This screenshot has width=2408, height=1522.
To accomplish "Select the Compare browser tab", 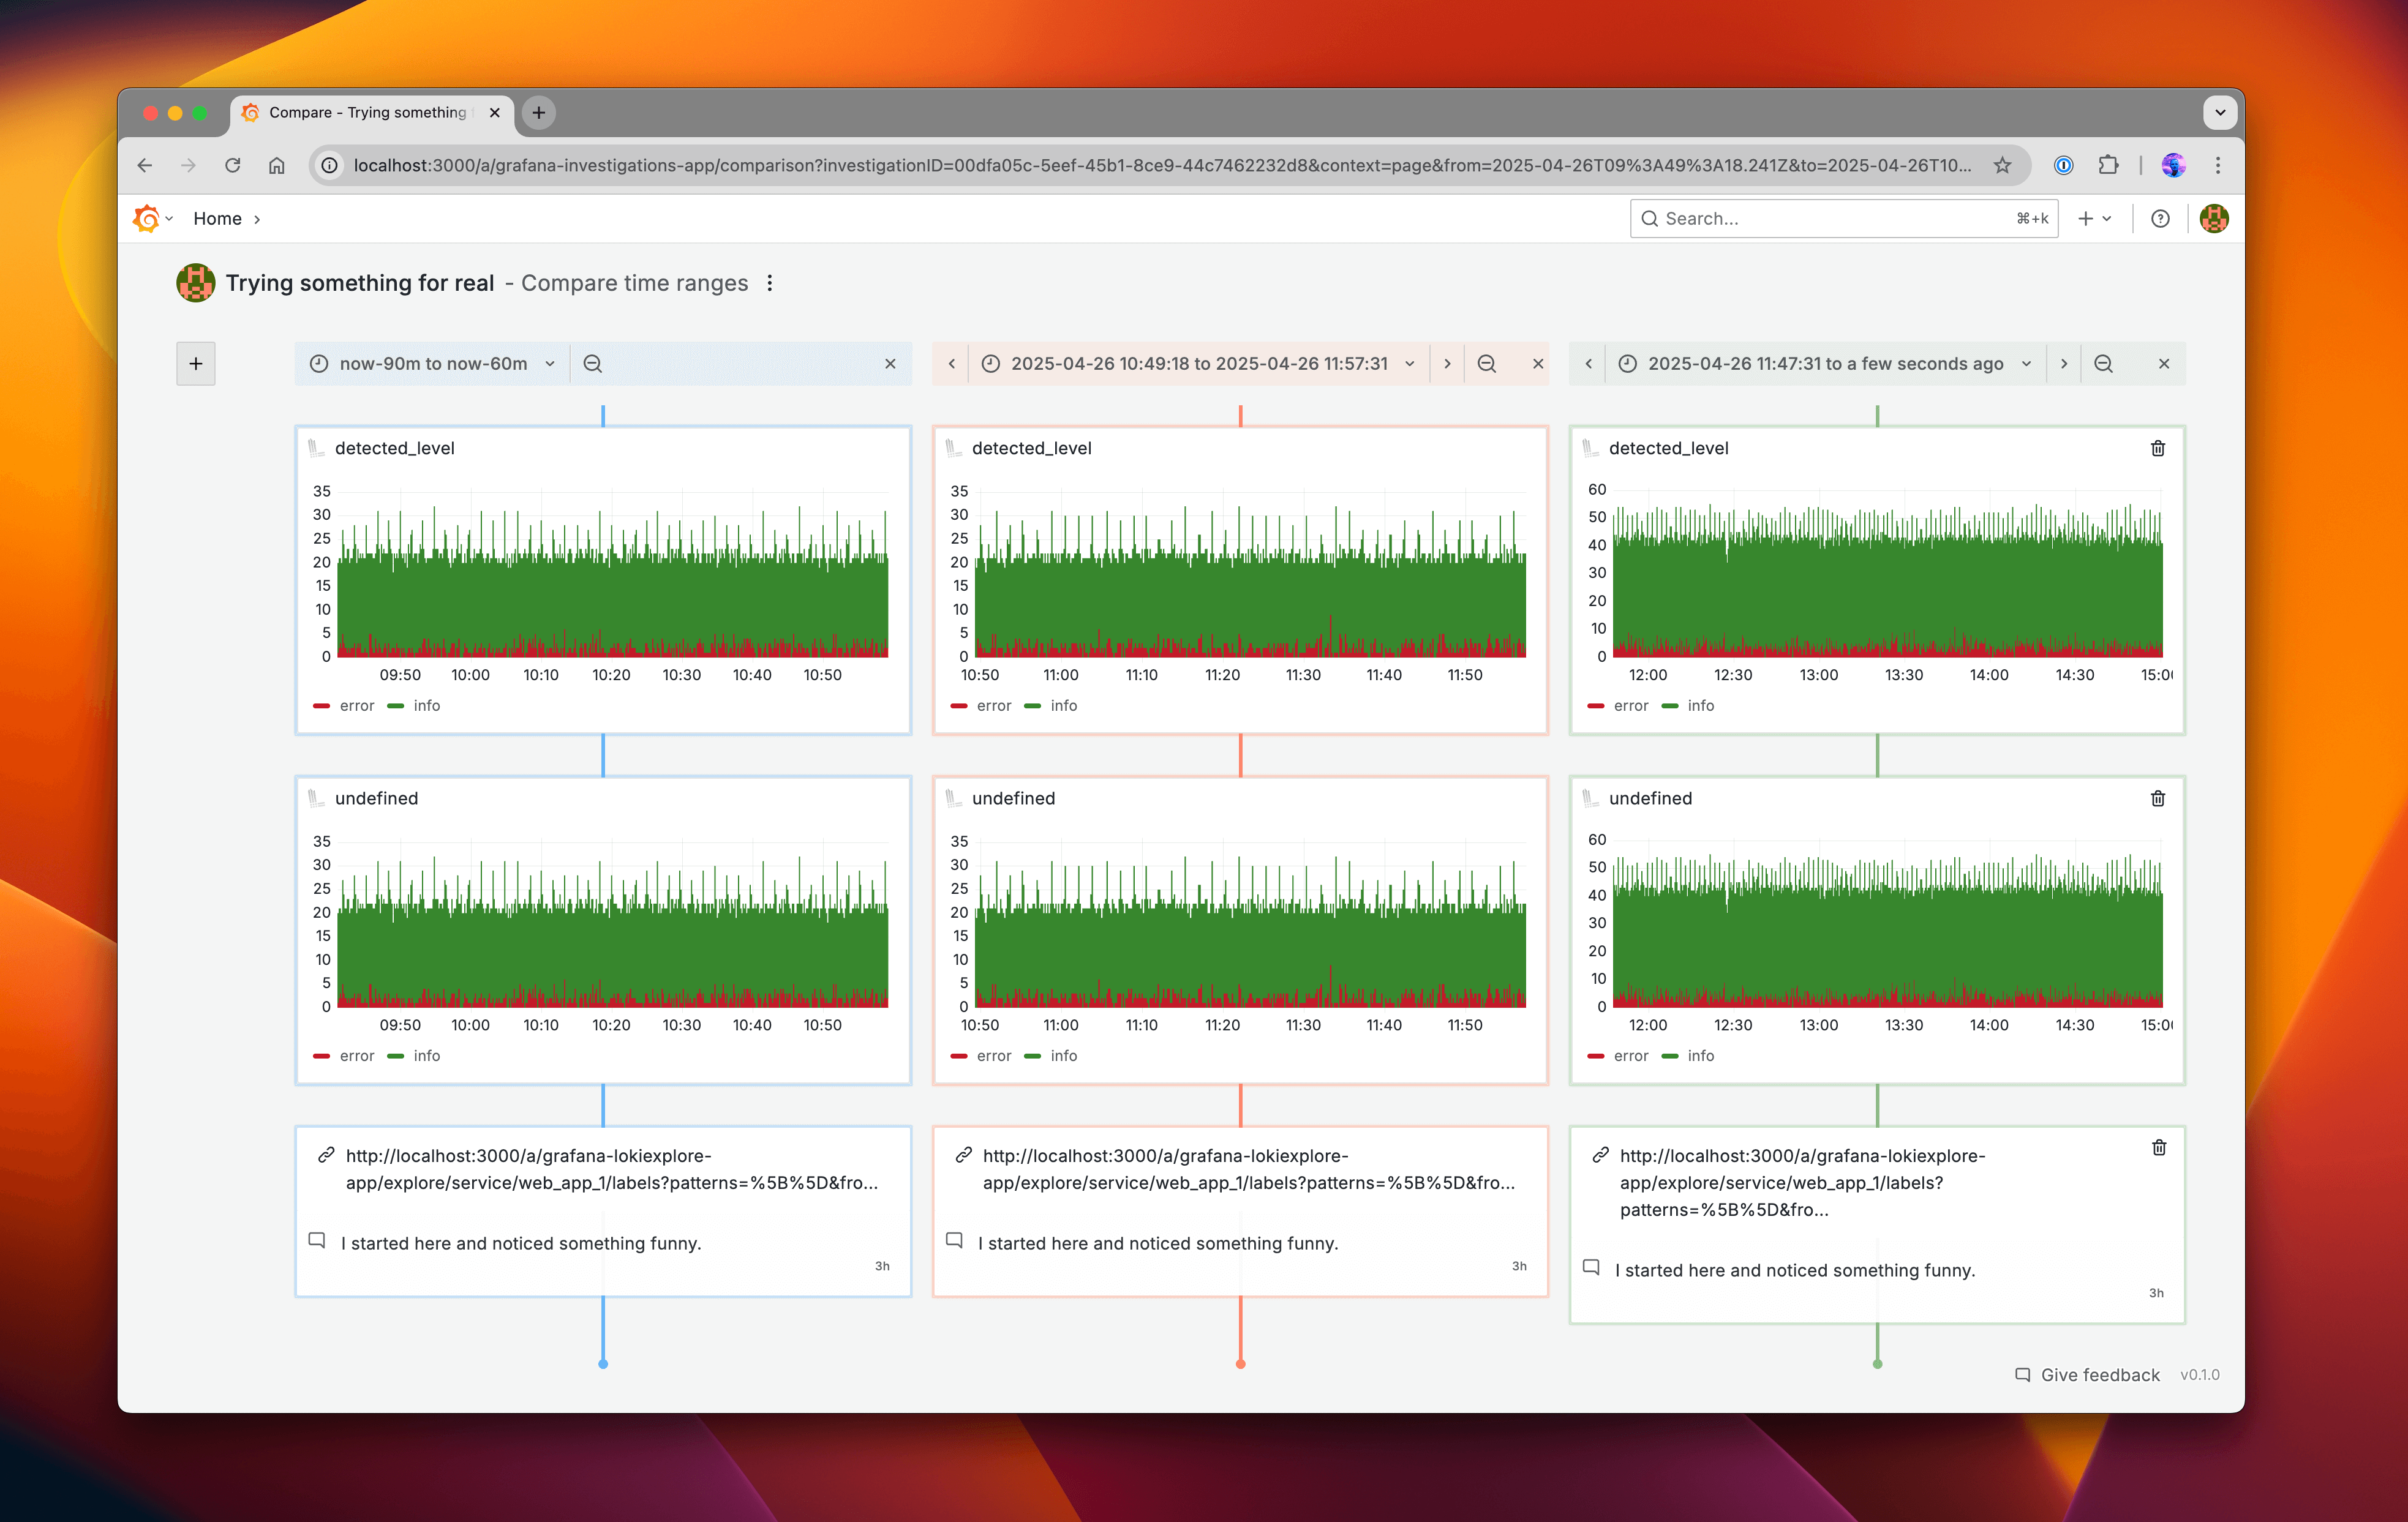I will click(368, 112).
